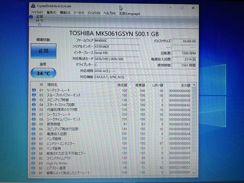Click the disk title TOSHIBA MK5061GSYN 500.1 GB
Viewport: 244px width, 183px height.
point(114,34)
